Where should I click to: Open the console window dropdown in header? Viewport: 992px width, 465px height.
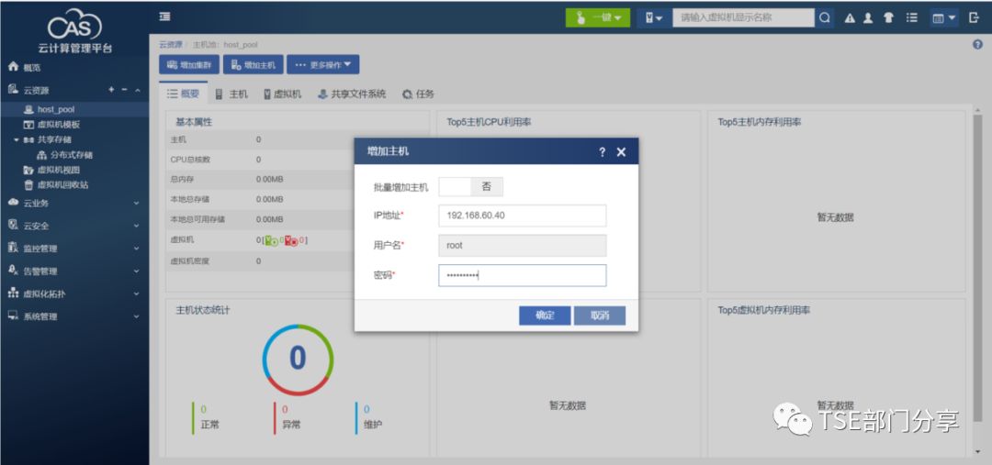[x=943, y=17]
